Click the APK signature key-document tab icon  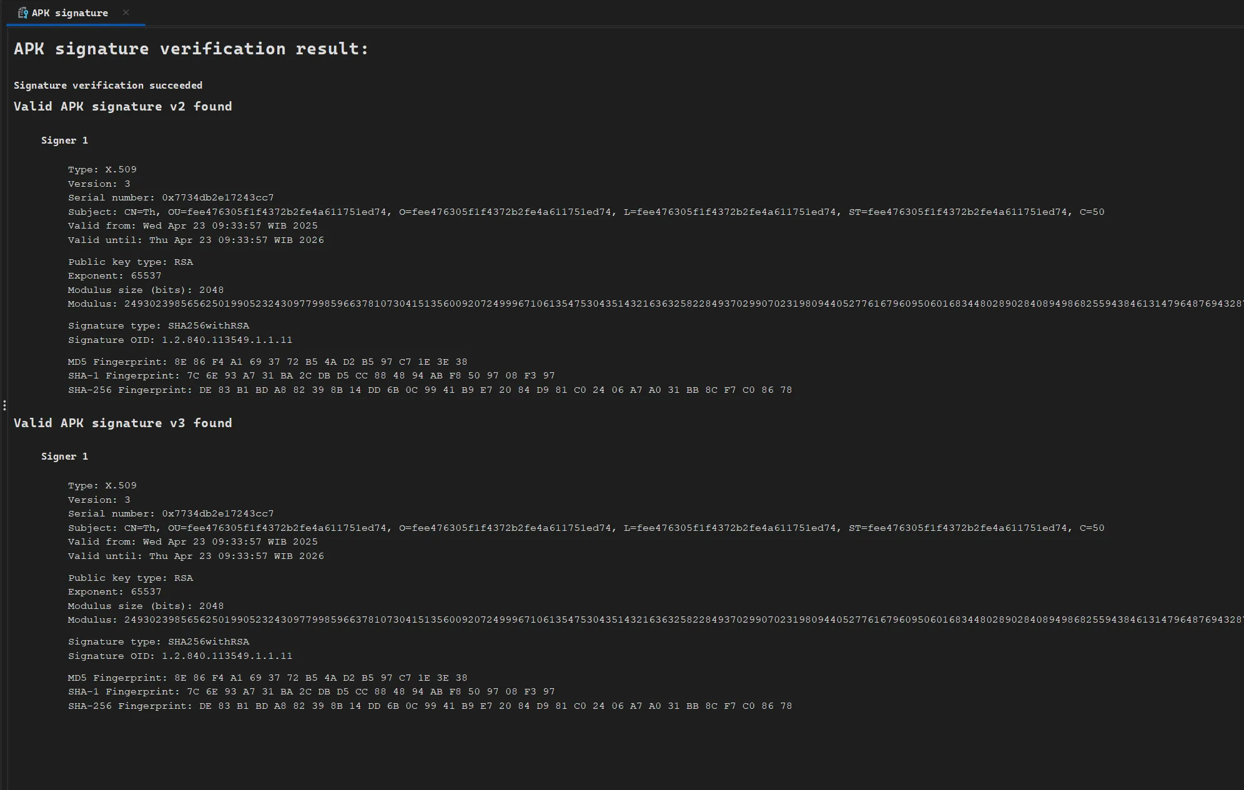click(x=23, y=13)
